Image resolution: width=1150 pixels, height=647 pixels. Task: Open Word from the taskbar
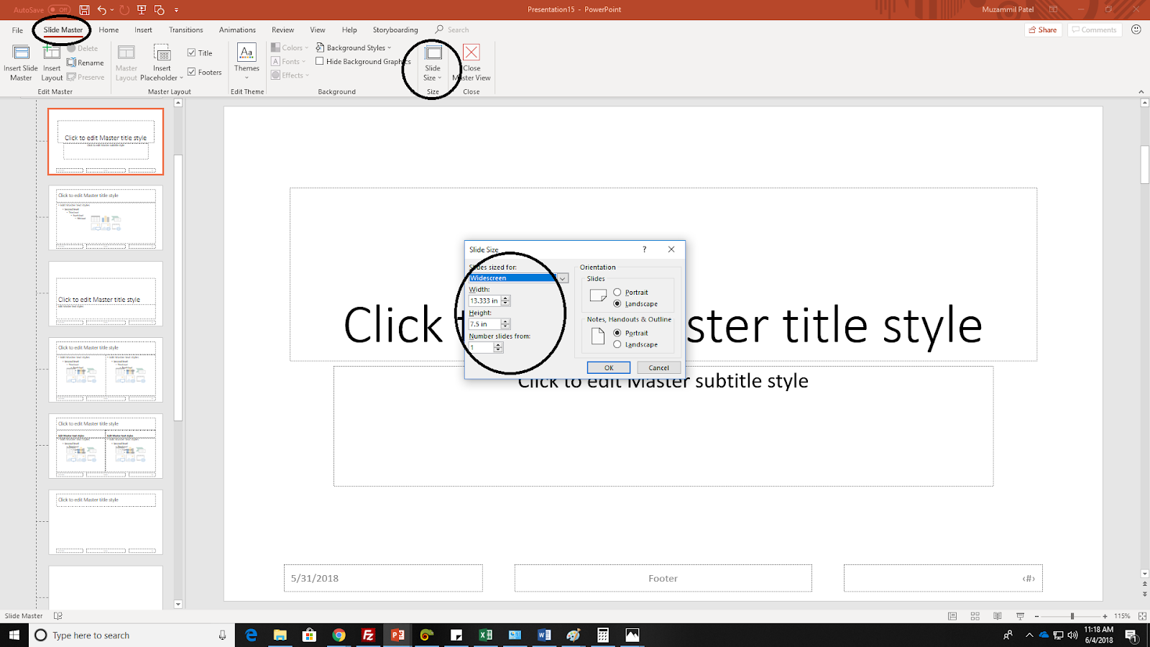(x=544, y=635)
